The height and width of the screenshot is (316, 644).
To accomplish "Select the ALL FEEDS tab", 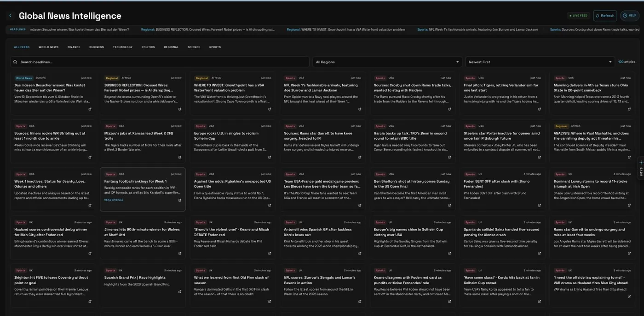I will tap(22, 47).
